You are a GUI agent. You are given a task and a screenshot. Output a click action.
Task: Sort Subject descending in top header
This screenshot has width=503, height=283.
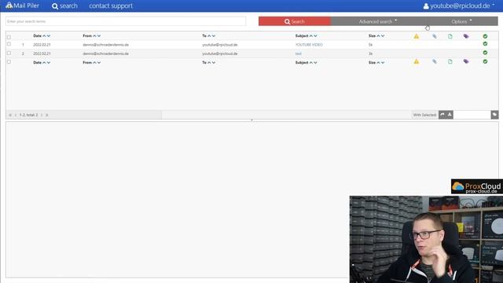pyautogui.click(x=315, y=36)
